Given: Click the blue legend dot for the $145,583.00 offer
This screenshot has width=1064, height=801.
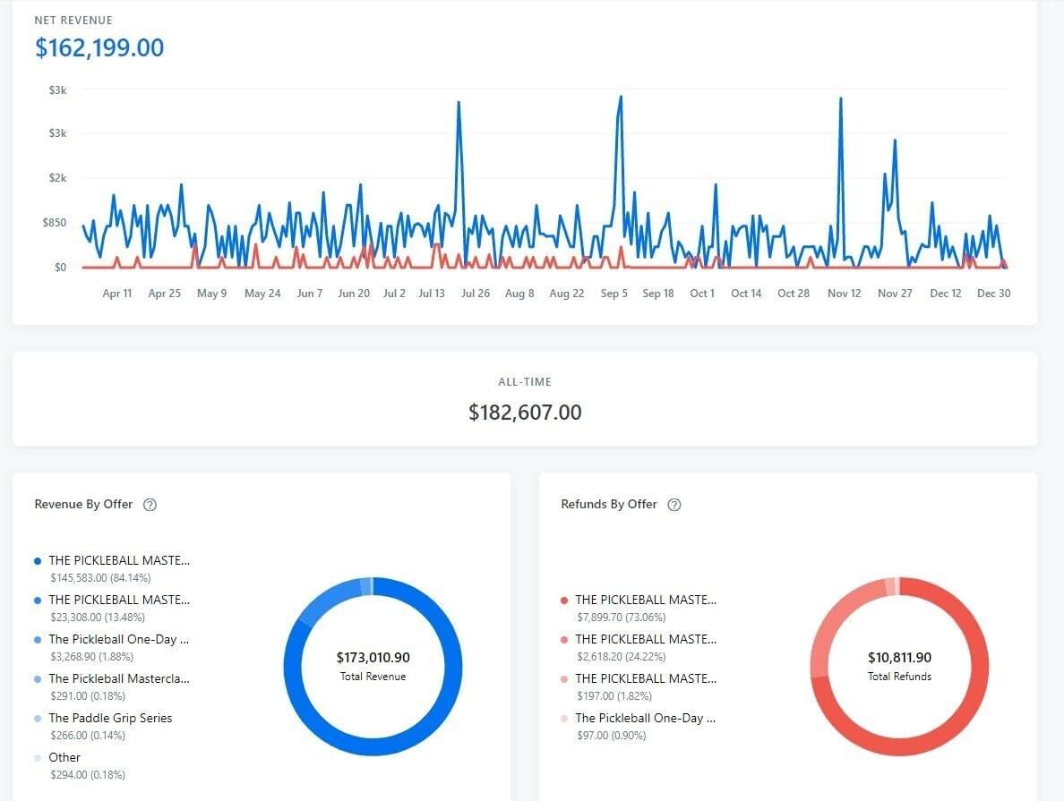Looking at the screenshot, I should 38,561.
